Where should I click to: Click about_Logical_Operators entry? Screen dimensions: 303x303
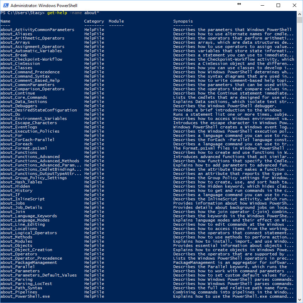(29, 233)
